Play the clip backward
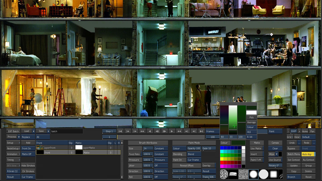The width and height of the screenshot is (322, 181). 150,131
